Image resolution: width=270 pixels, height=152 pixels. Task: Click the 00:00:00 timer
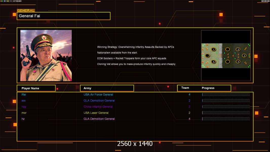tap(265, 1)
